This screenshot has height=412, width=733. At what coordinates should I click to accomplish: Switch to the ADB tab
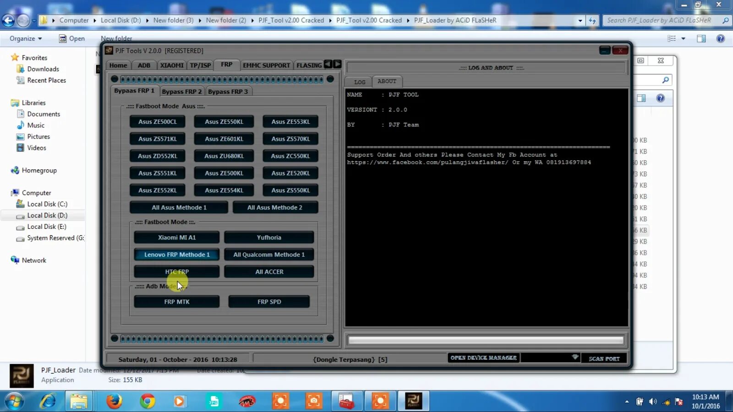coord(144,65)
